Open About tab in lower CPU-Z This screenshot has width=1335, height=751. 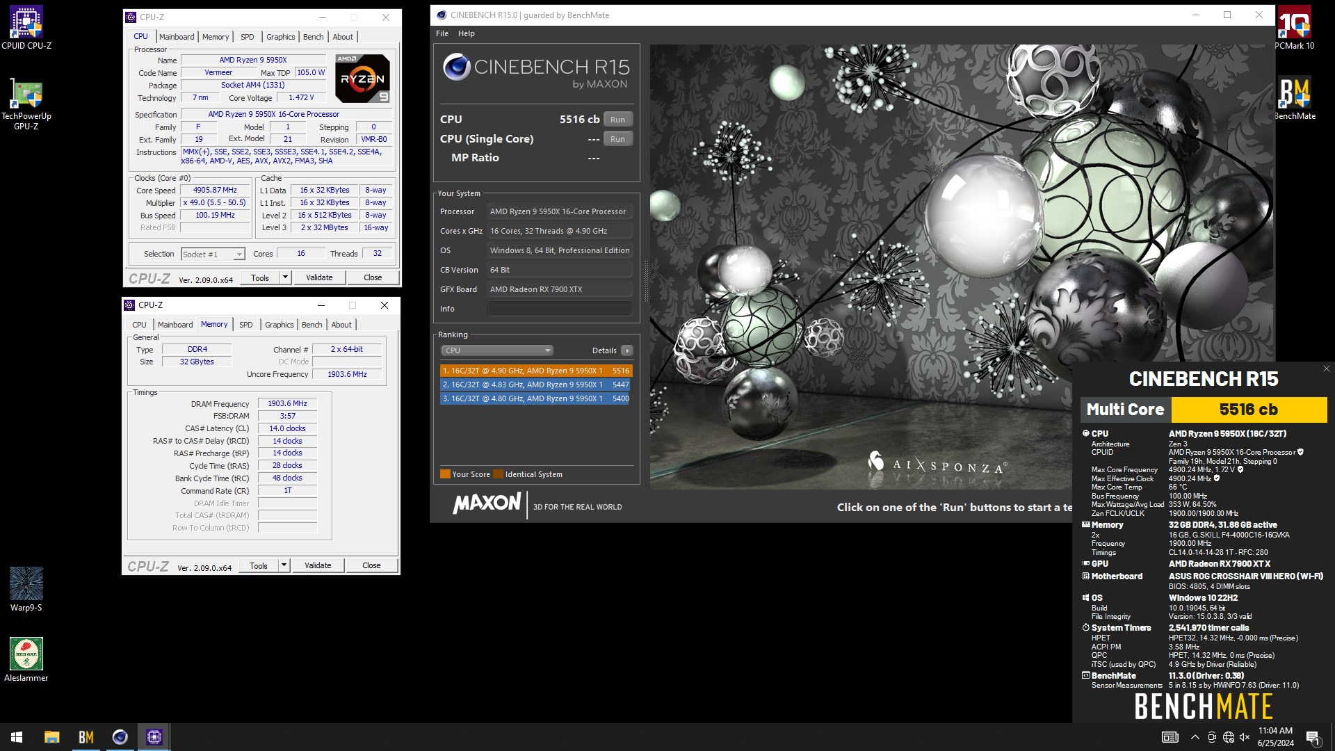(x=341, y=325)
